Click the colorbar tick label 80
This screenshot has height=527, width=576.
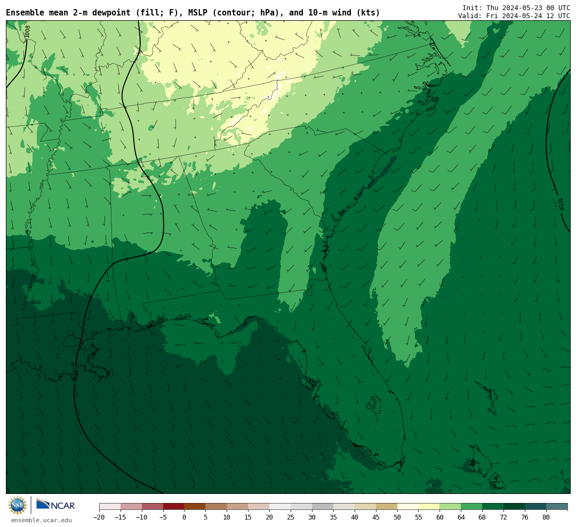[x=546, y=517]
